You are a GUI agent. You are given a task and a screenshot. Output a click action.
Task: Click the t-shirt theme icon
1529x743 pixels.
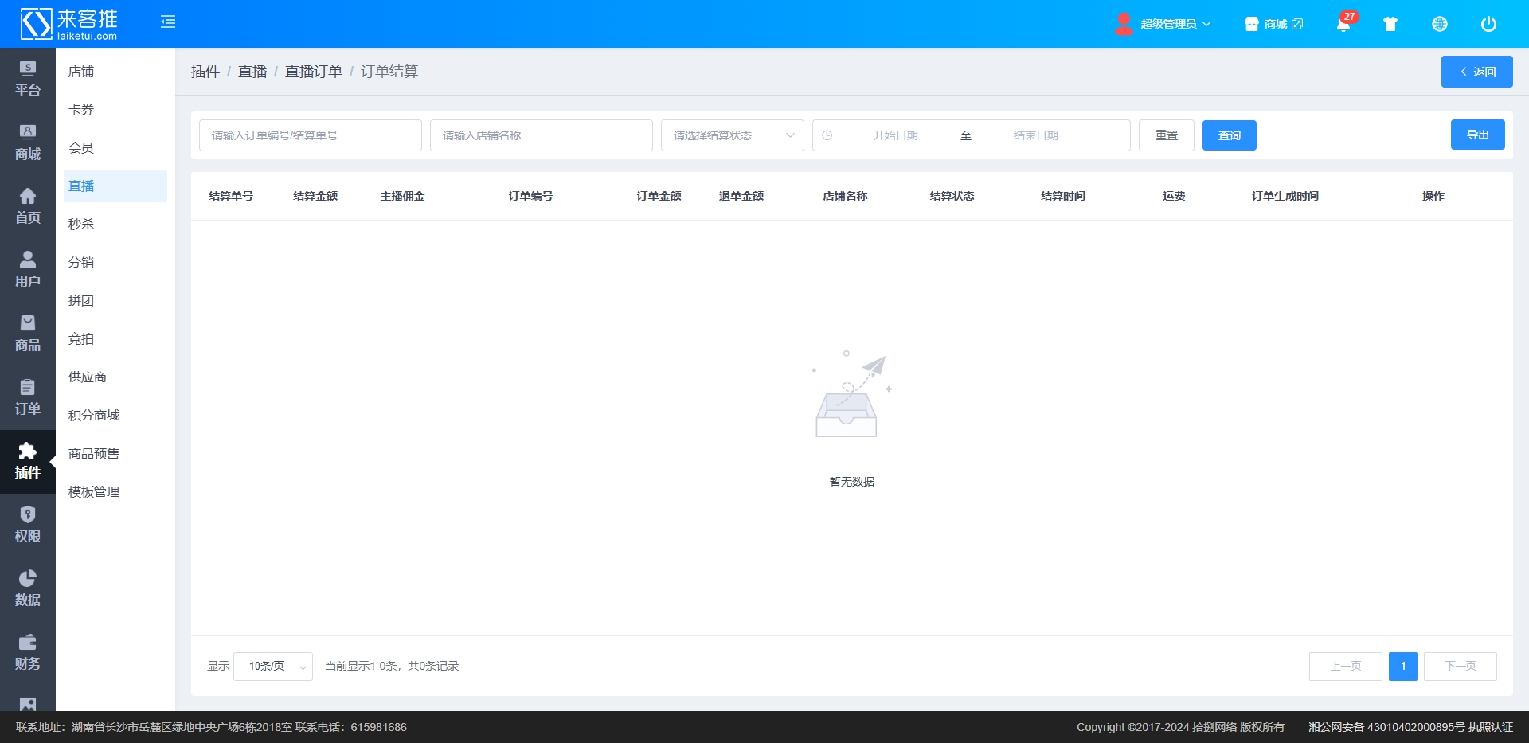point(1390,24)
